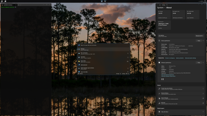Click the Settings back arrow
207x116 pixels.
[157, 5]
